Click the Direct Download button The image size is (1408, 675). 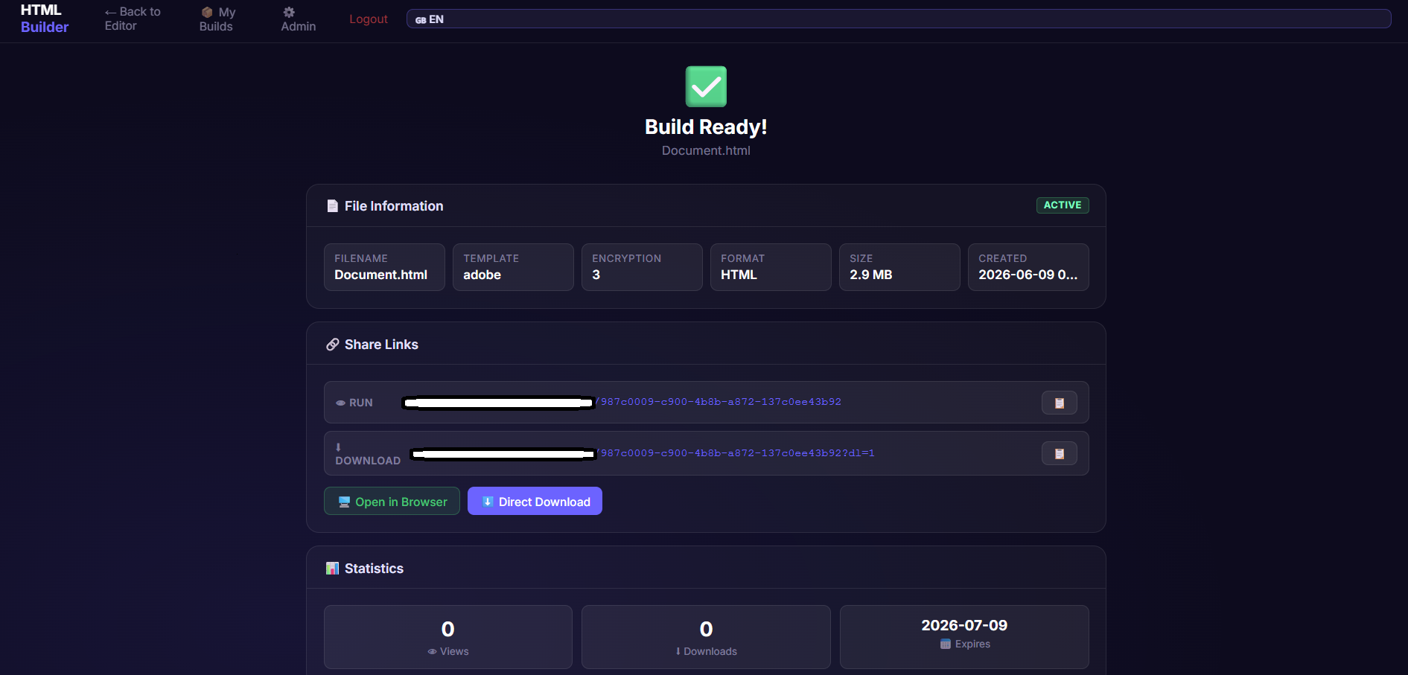coord(535,501)
